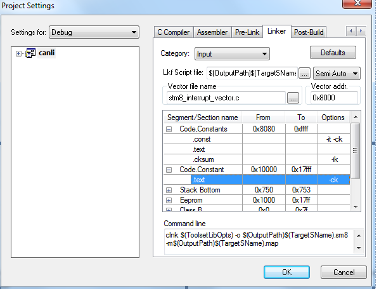Select the Linker tab
Viewport: 379px width, 289px height.
click(x=276, y=31)
